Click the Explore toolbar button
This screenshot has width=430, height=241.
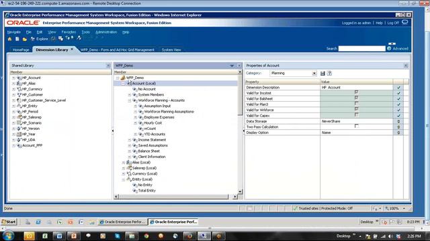[40, 39]
